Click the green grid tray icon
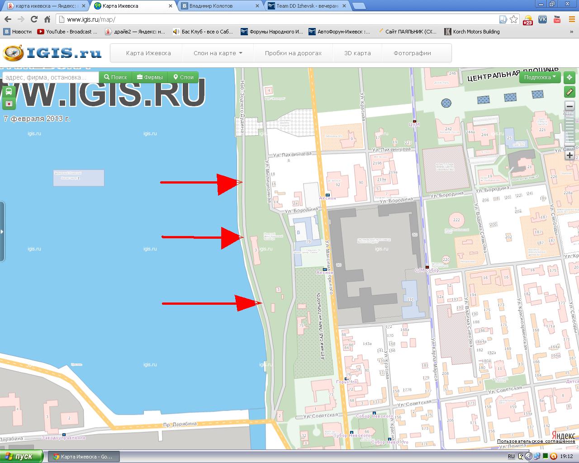The width and height of the screenshot is (579, 463). pos(545,456)
